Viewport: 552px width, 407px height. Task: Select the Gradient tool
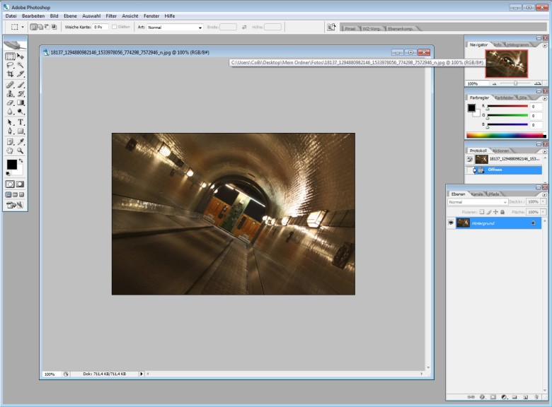coord(21,102)
